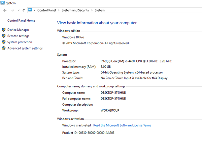This screenshot has width=202, height=141.
Task: Click the shield icon beside Remote settings
Action: pos(4,36)
